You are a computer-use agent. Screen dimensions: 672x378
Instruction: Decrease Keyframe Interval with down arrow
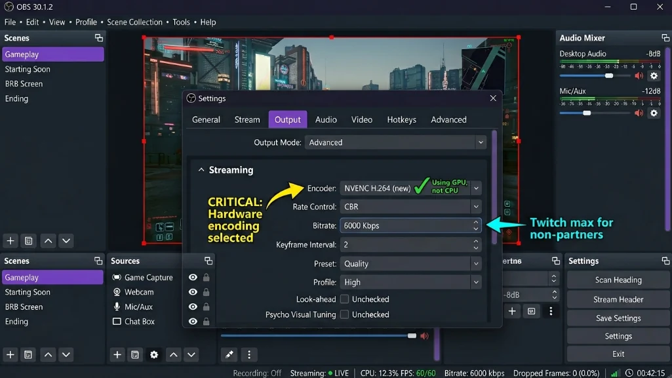point(476,249)
